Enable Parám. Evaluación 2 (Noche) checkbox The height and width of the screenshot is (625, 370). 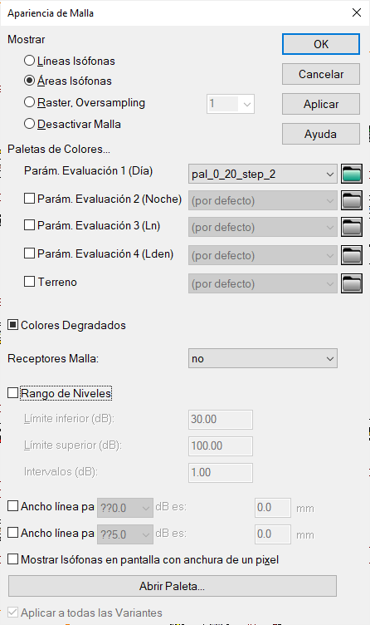tap(29, 198)
